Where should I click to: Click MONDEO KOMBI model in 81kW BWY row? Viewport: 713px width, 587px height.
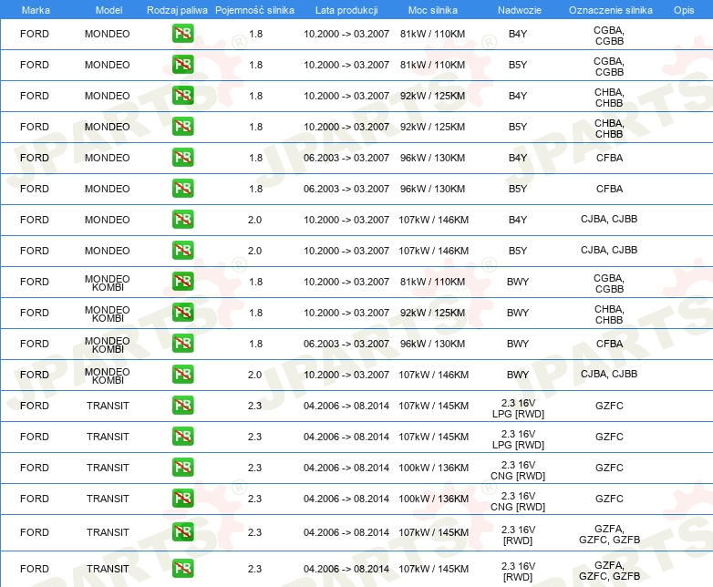point(108,283)
